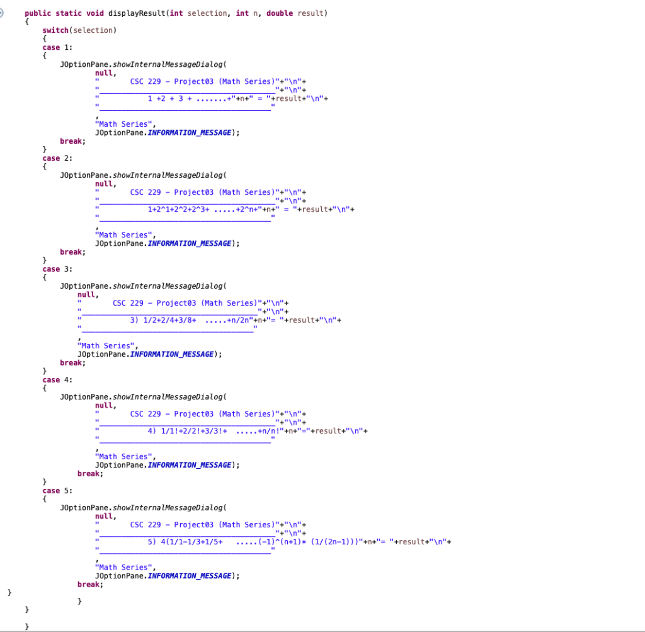
Task: Click '(1/(2n-1)))' text in case 5 string
Action: 334,542
